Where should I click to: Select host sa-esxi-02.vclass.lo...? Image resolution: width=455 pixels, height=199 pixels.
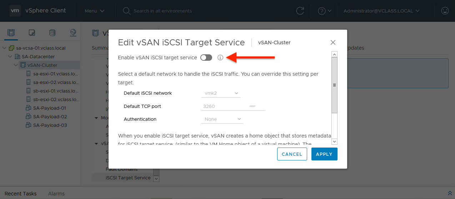pos(56,82)
